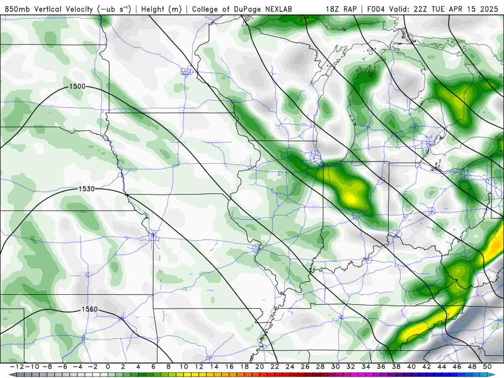Click the 1500 height contour label

click(x=77, y=86)
